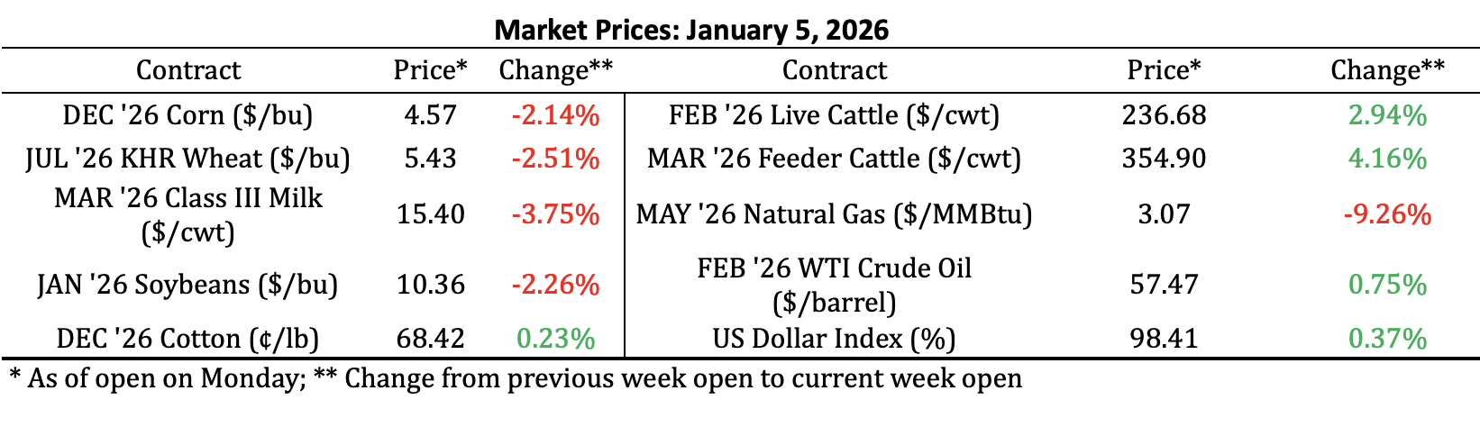Click the Feeder Cattle change 4.16%
Viewport: 1480px width, 427px height.
coord(1387,159)
